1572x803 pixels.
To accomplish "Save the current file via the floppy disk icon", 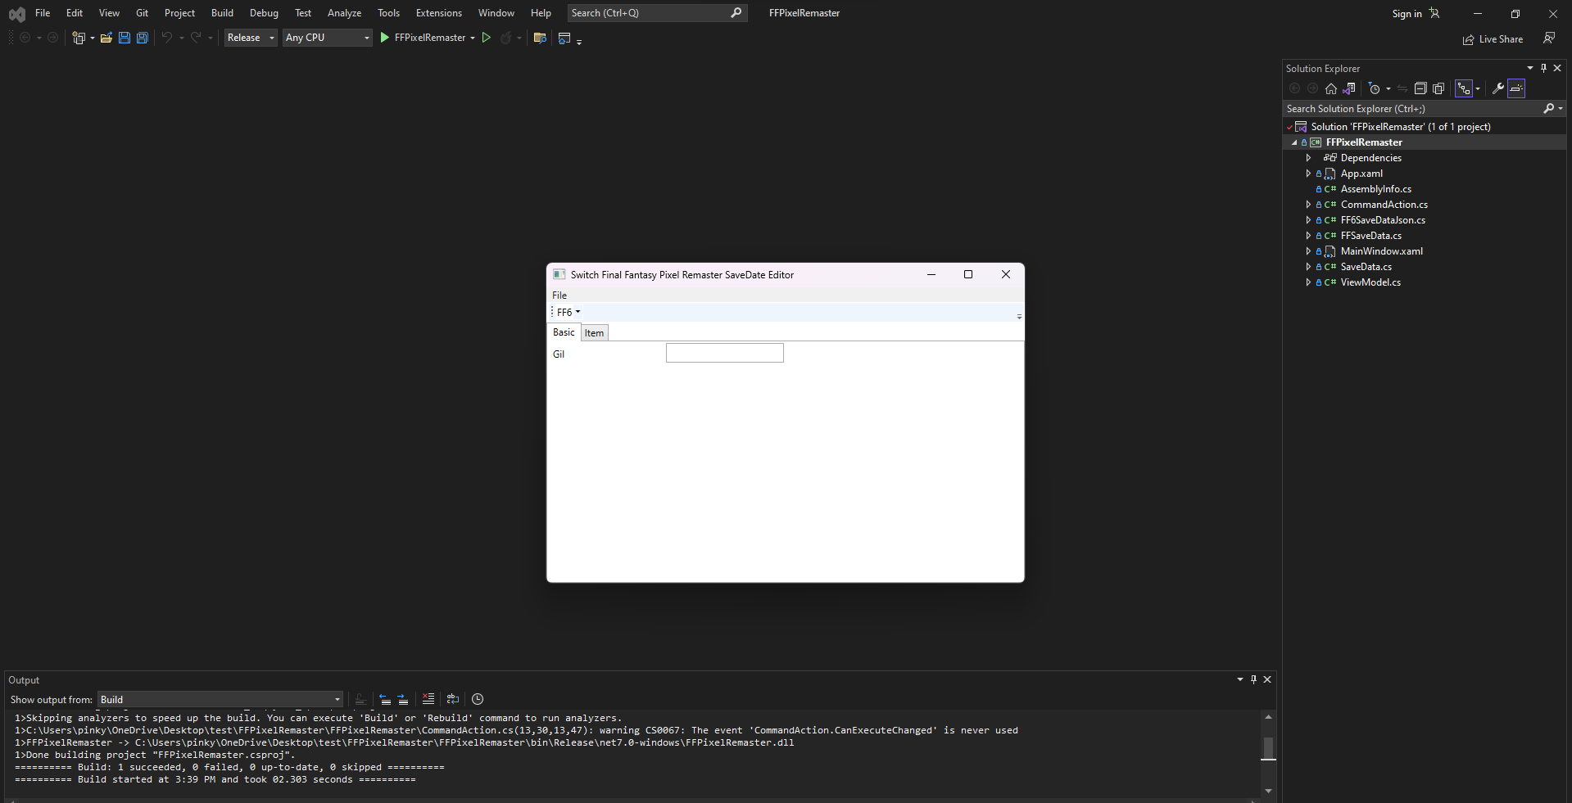I will coord(125,38).
